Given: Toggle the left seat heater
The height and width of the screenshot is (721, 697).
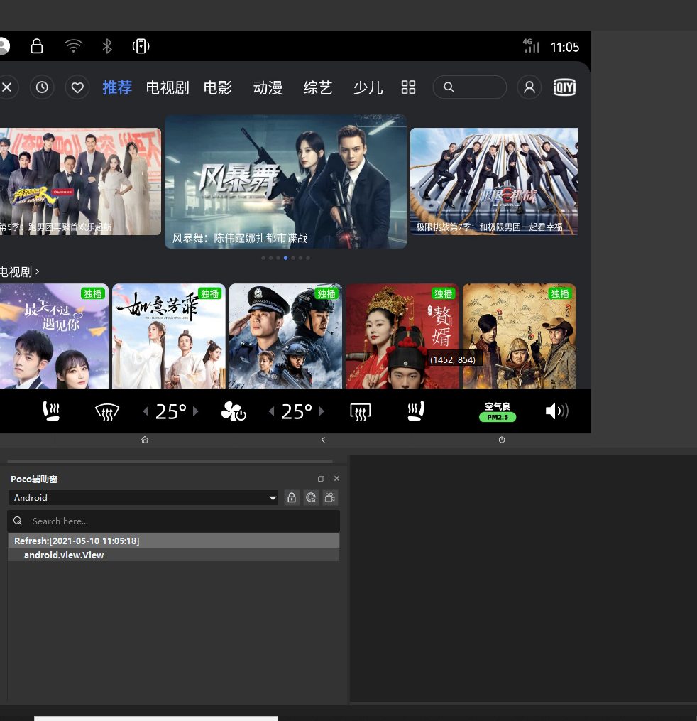Looking at the screenshot, I should pyautogui.click(x=51, y=411).
